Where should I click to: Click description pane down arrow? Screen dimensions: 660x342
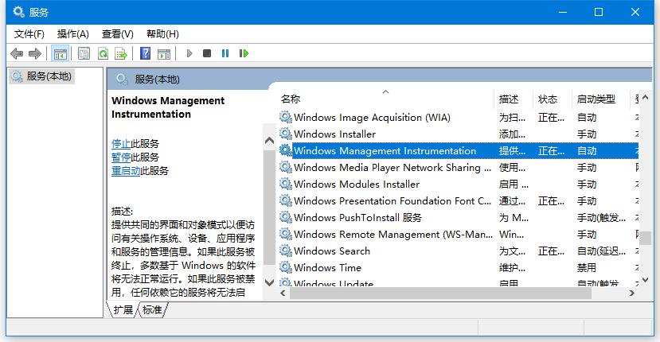[269, 282]
